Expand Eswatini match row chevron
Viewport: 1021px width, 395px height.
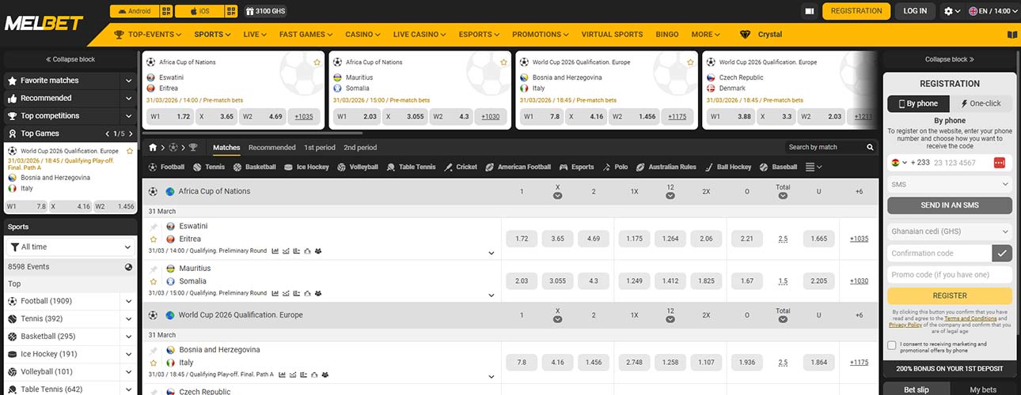tap(491, 254)
